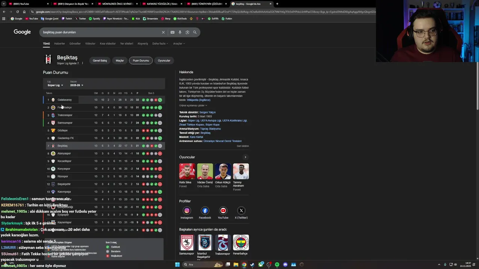Switch to the Kısa videolar tab
Screen dimensions: 479x269
coord(108,43)
